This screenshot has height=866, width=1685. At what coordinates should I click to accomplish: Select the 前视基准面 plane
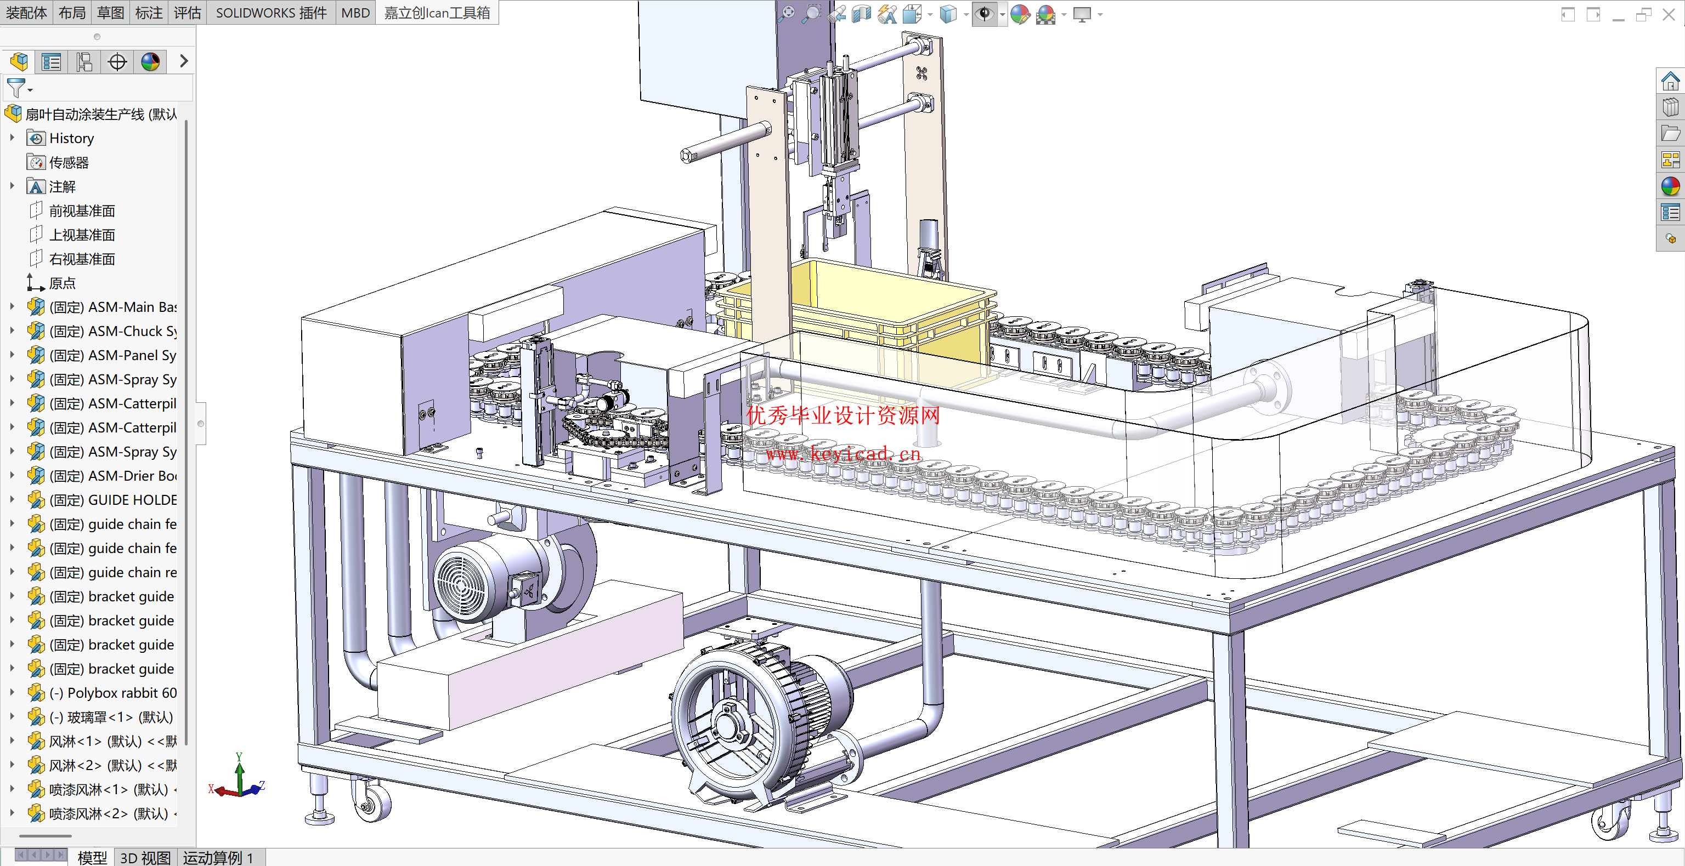pyautogui.click(x=71, y=210)
